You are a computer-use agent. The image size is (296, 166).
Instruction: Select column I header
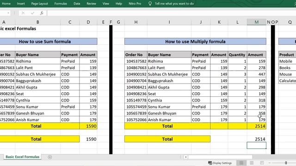[169, 22]
